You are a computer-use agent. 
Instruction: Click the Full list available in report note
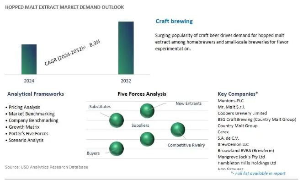258,173
